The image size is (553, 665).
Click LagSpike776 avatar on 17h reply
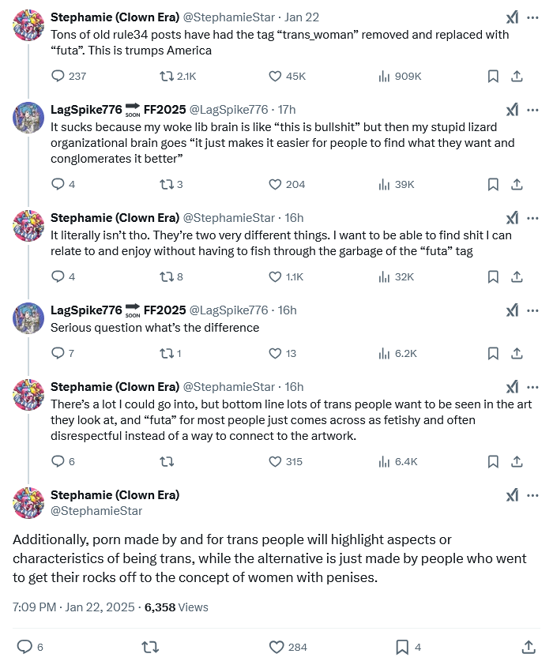pyautogui.click(x=28, y=118)
